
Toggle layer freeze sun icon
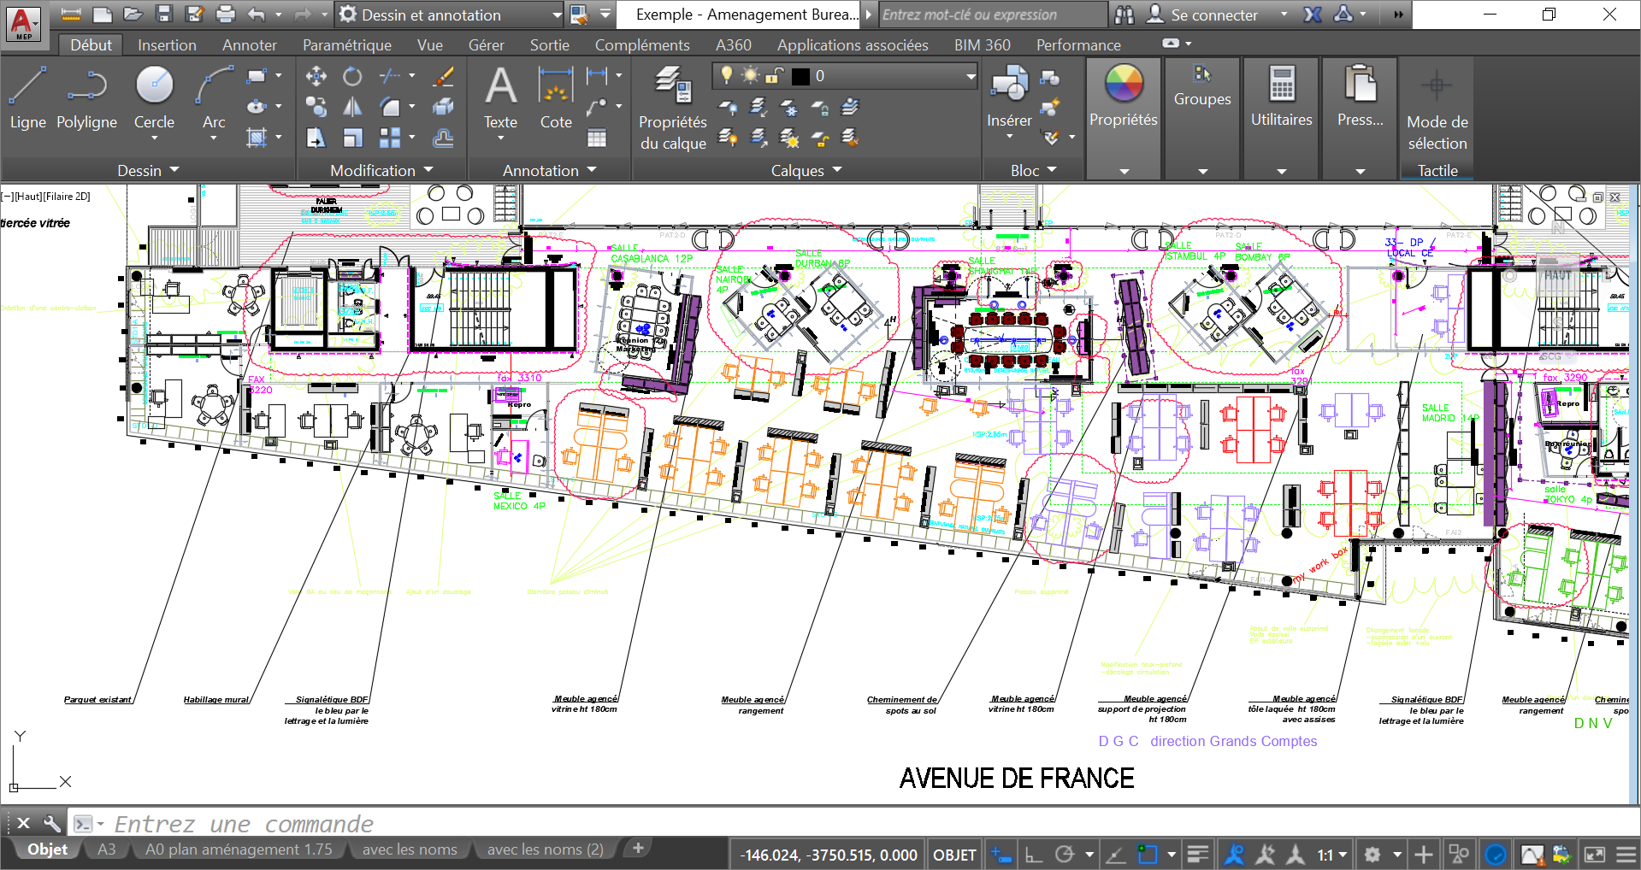[750, 76]
